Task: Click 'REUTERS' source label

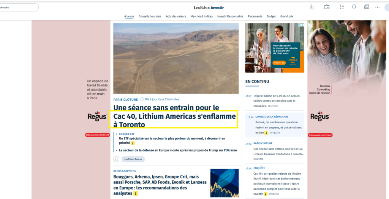Action: click(x=273, y=106)
